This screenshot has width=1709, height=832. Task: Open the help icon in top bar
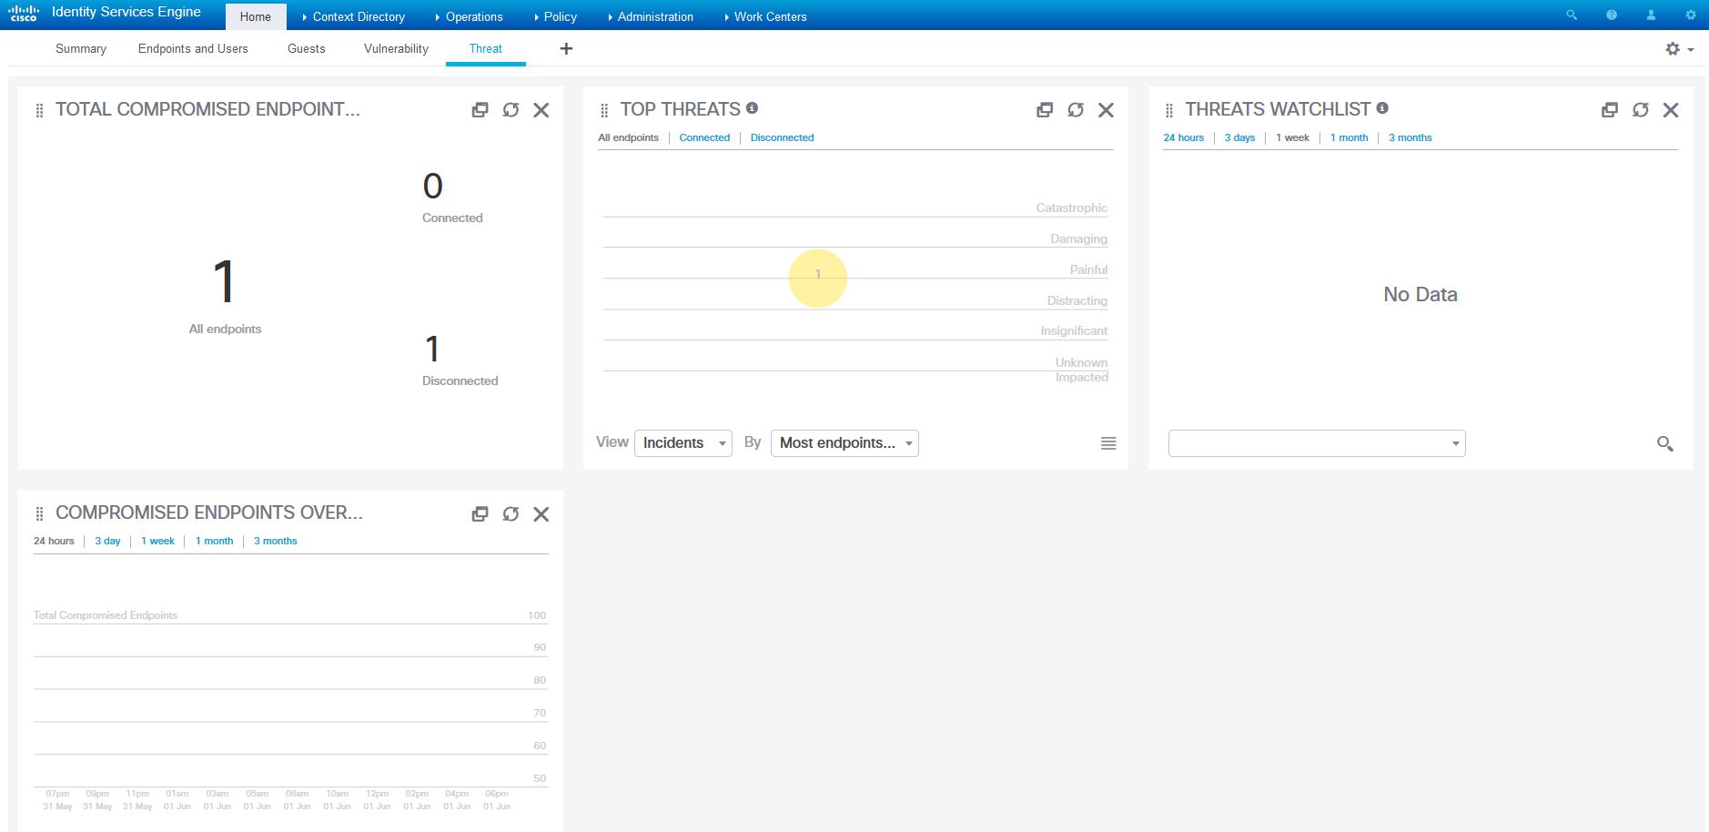[x=1612, y=15]
